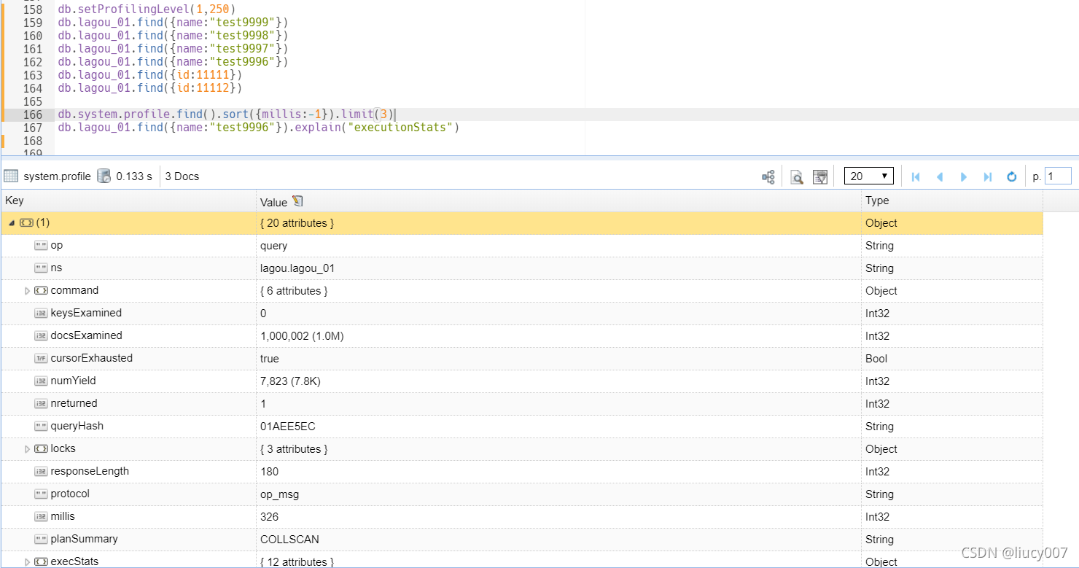Image resolution: width=1079 pixels, height=568 pixels.
Task: Select the value '180' for responseLength
Action: pyautogui.click(x=269, y=472)
